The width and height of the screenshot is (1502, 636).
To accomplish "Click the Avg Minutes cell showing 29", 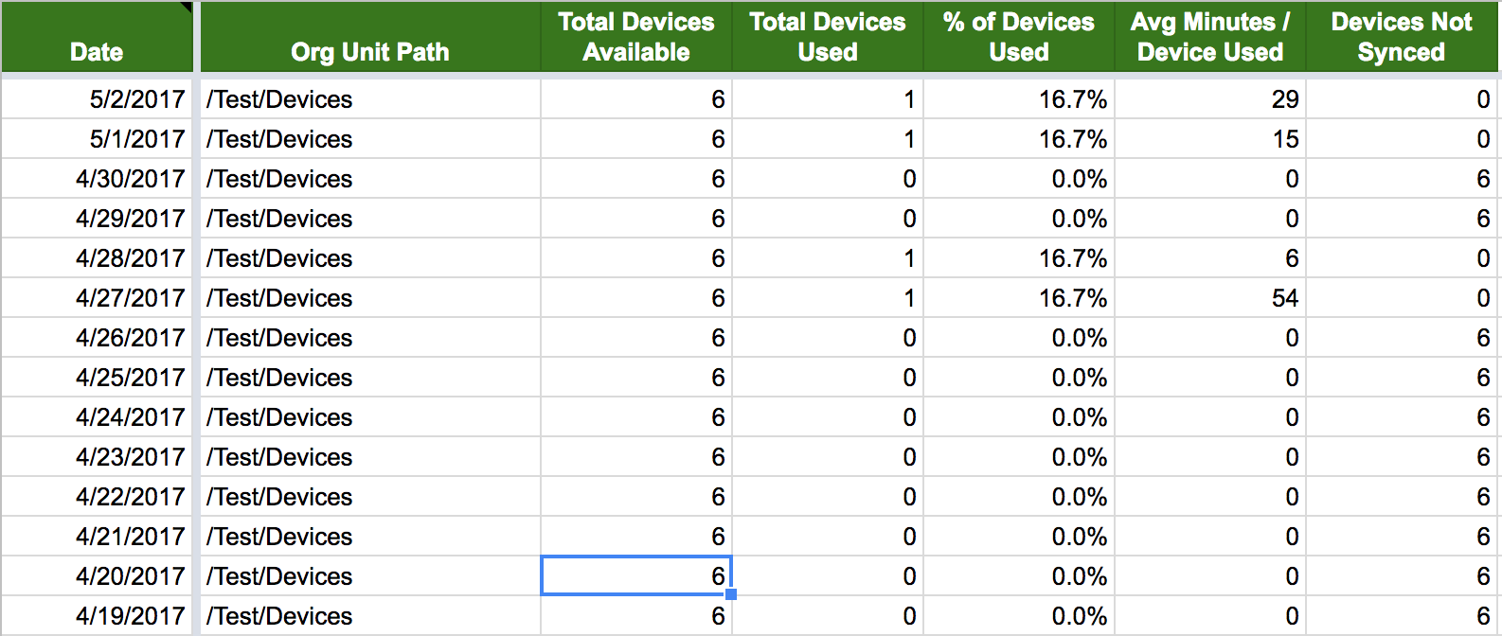I will tap(1209, 99).
